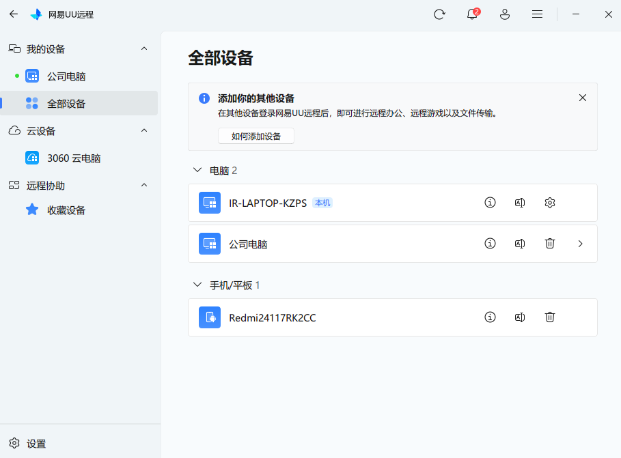
Task: Click the 公司电脑 list row device icon
Action: pyautogui.click(x=210, y=244)
